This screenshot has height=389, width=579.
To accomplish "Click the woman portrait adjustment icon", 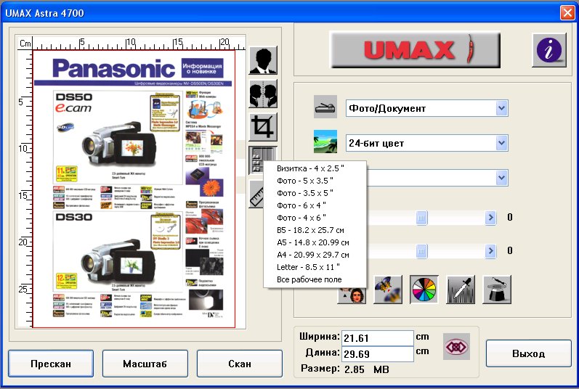I will [352, 295].
